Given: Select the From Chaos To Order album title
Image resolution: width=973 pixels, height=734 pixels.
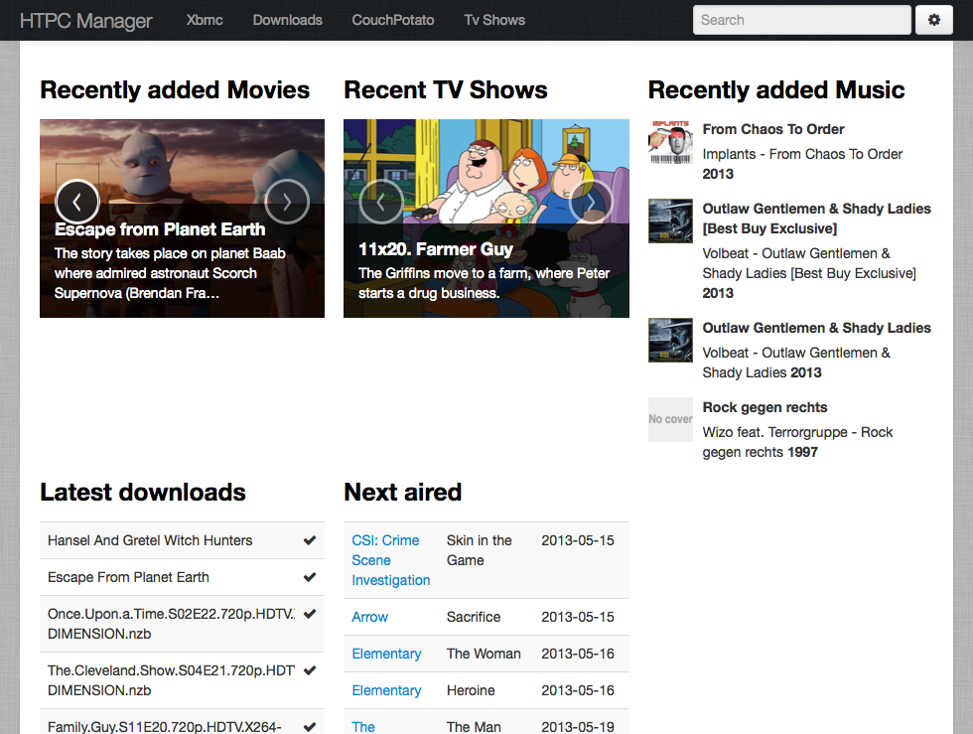Looking at the screenshot, I should [x=773, y=129].
